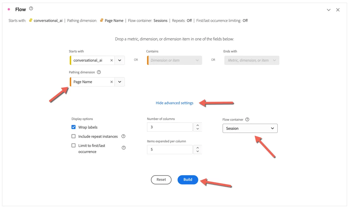Collapse the Flow panel with the header chevron
The image size is (350, 209).
(x=329, y=10)
